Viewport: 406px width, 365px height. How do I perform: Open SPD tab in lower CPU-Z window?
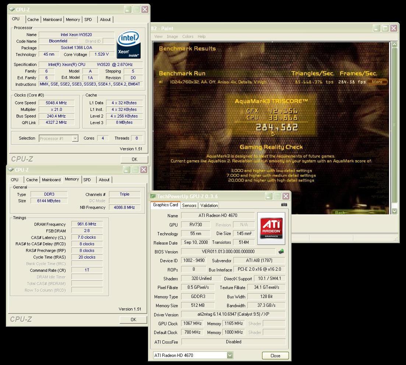tap(87, 179)
